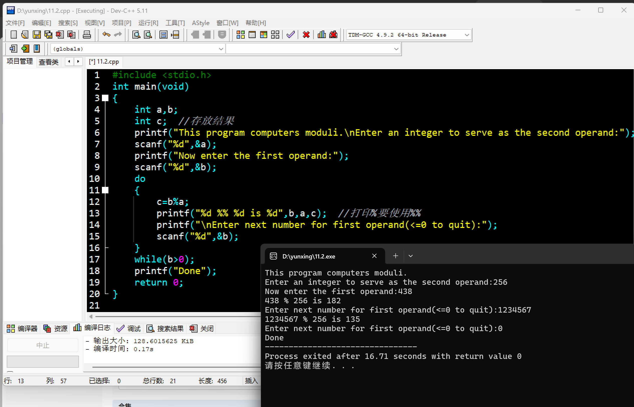Viewport: 634px width, 407px height.
Task: Click the Print toolbar icon
Action: pyautogui.click(x=87, y=35)
